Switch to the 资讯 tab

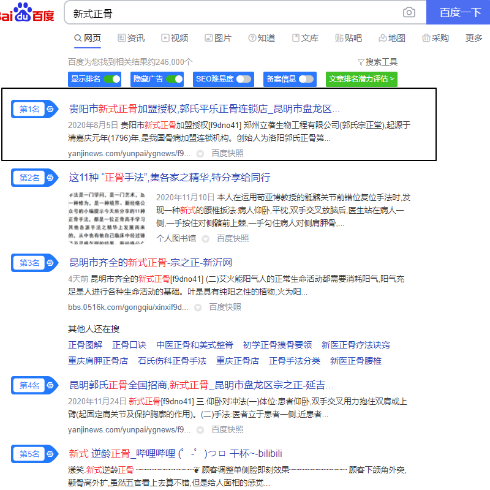pos(131,38)
